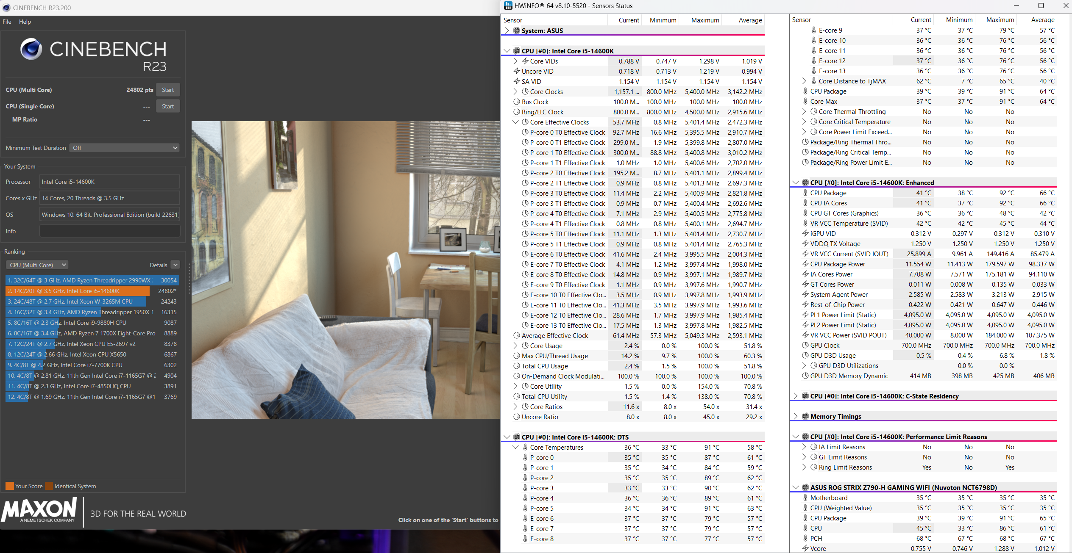Click the Motherboard thermometer icon

coord(805,498)
